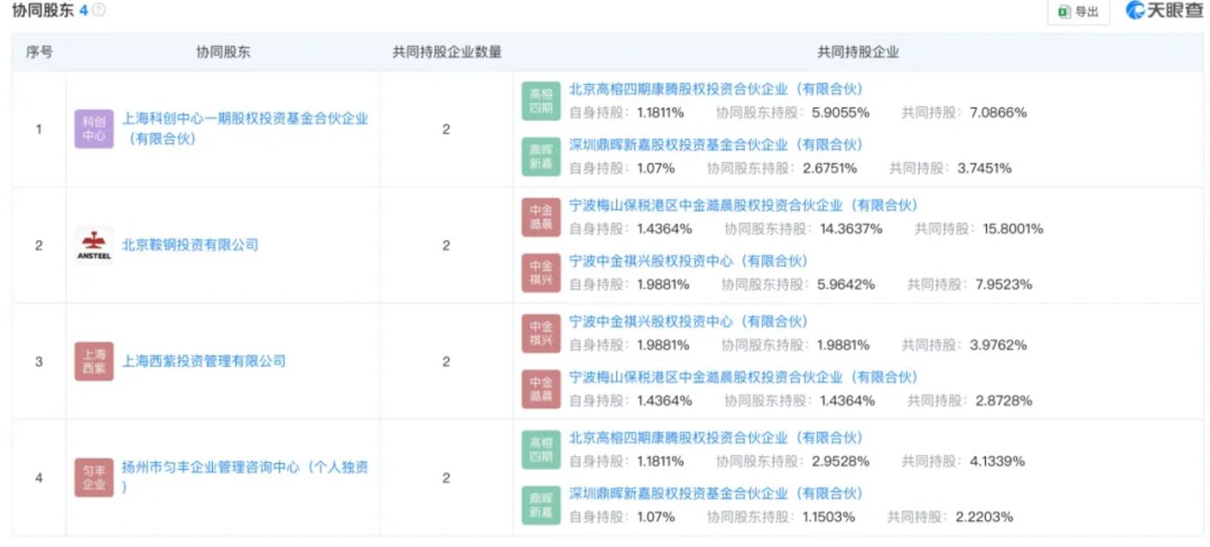Click the 共同持股企业数量 column header
Image resolution: width=1210 pixels, height=547 pixels.
click(447, 52)
